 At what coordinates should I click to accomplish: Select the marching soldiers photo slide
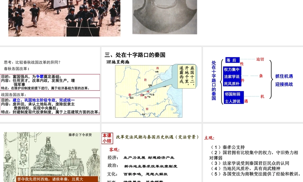[x=64, y=18]
